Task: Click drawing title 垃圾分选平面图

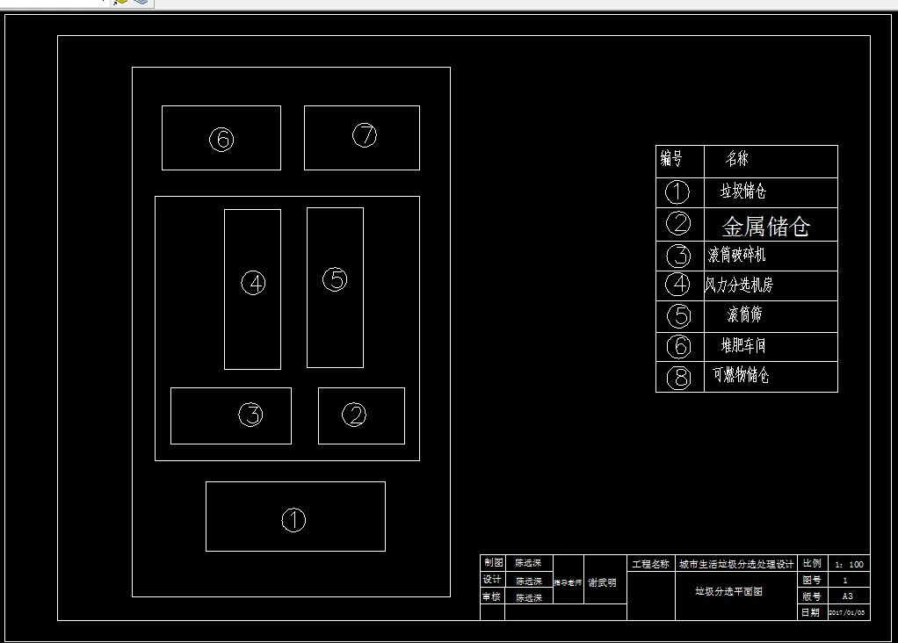Action: point(728,591)
